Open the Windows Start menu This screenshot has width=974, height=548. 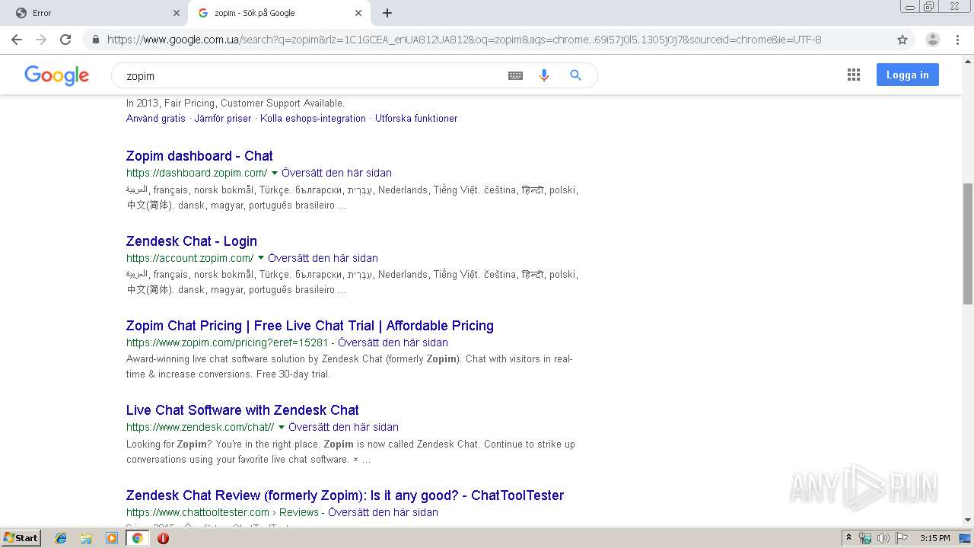point(21,537)
